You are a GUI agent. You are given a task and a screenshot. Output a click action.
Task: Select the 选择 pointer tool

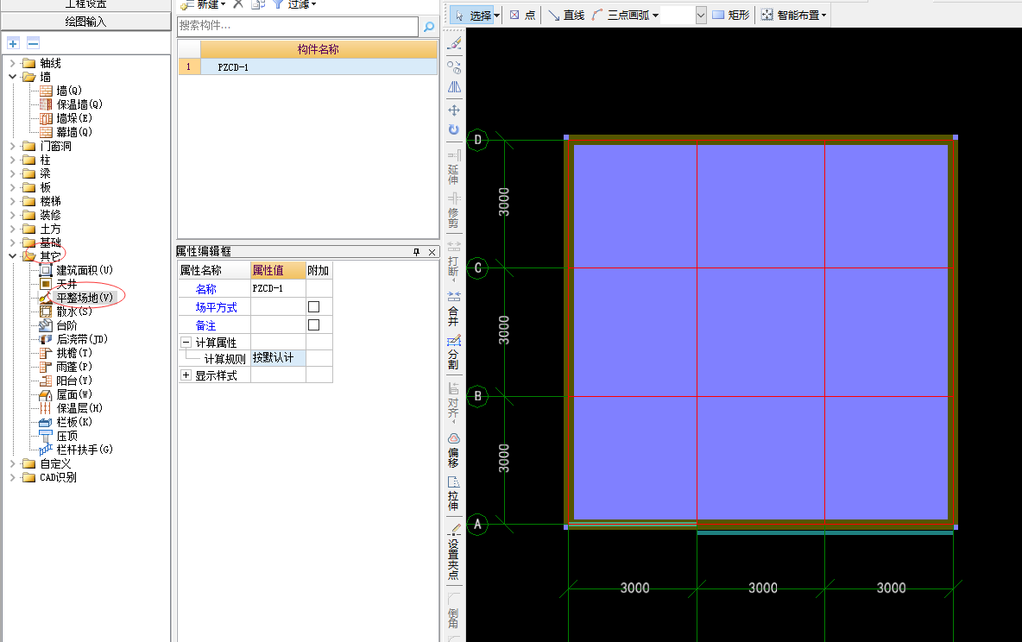pyautogui.click(x=472, y=15)
